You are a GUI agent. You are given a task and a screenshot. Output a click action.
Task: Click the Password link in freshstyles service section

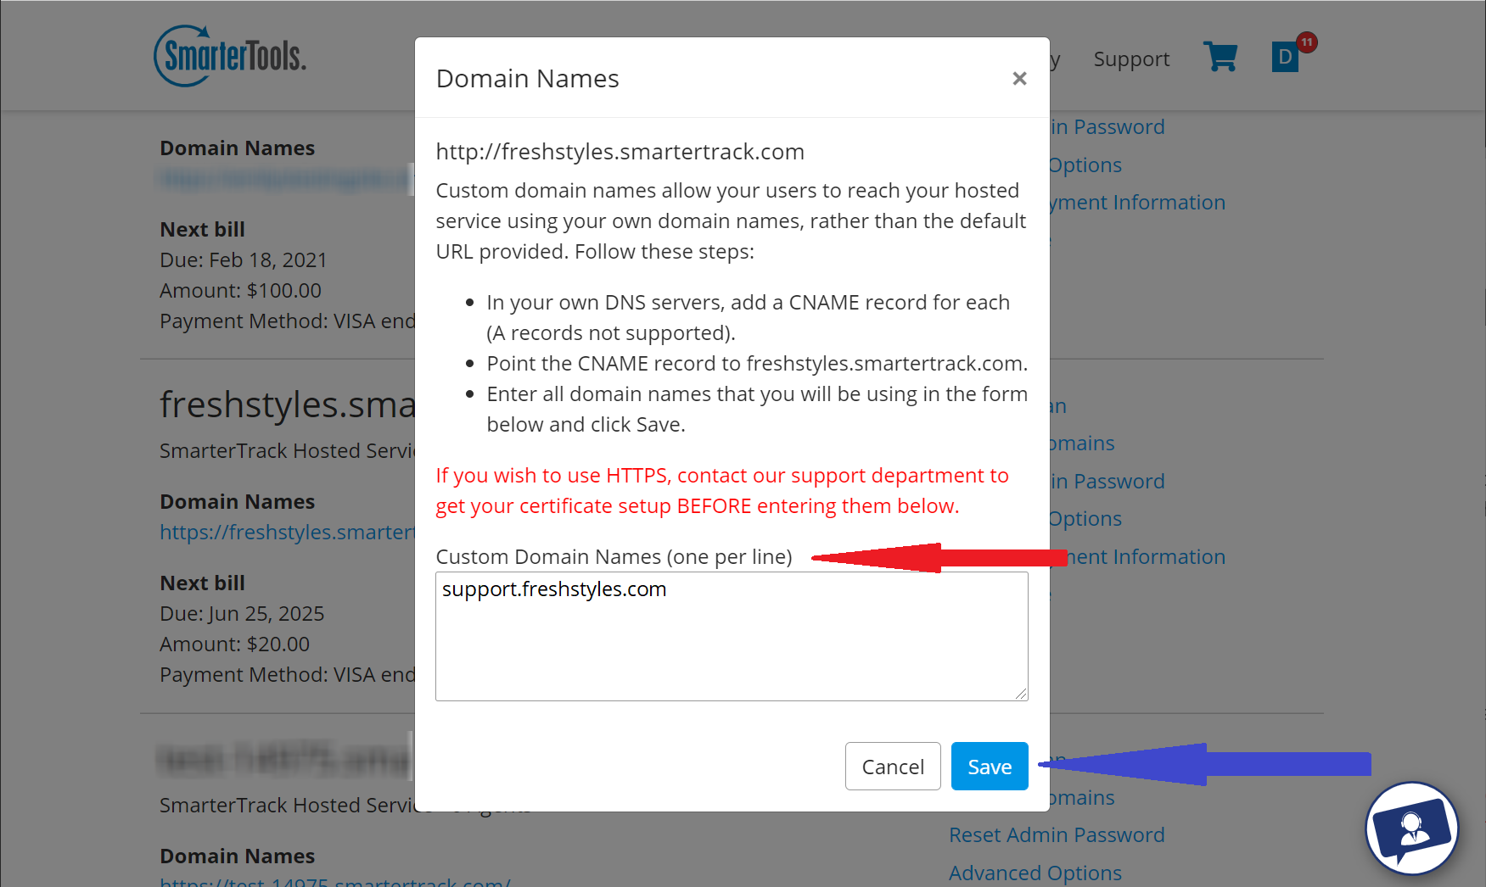click(x=1107, y=482)
